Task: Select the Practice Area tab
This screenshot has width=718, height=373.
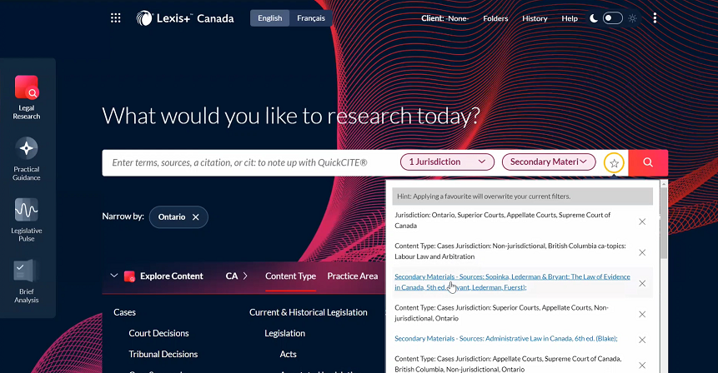Action: pyautogui.click(x=353, y=276)
